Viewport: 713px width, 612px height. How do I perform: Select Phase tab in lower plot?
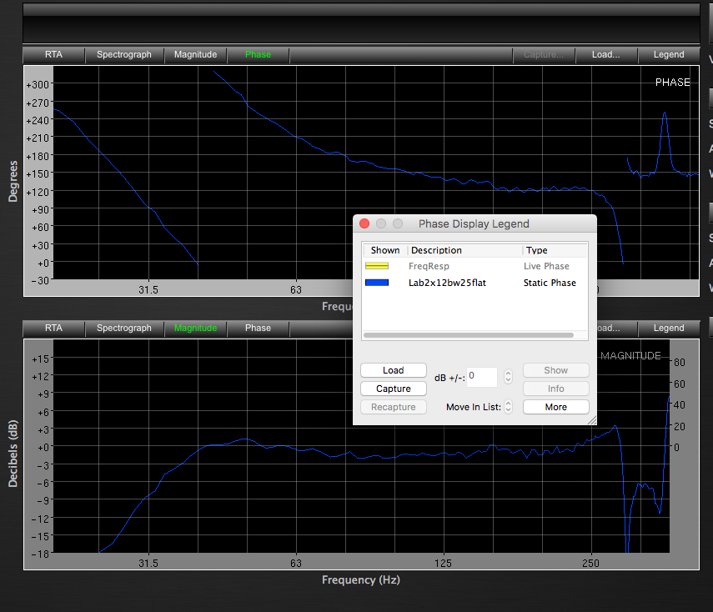point(258,329)
